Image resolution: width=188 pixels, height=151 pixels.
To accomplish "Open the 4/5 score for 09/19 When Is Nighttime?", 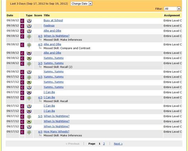I will point(40,36).
